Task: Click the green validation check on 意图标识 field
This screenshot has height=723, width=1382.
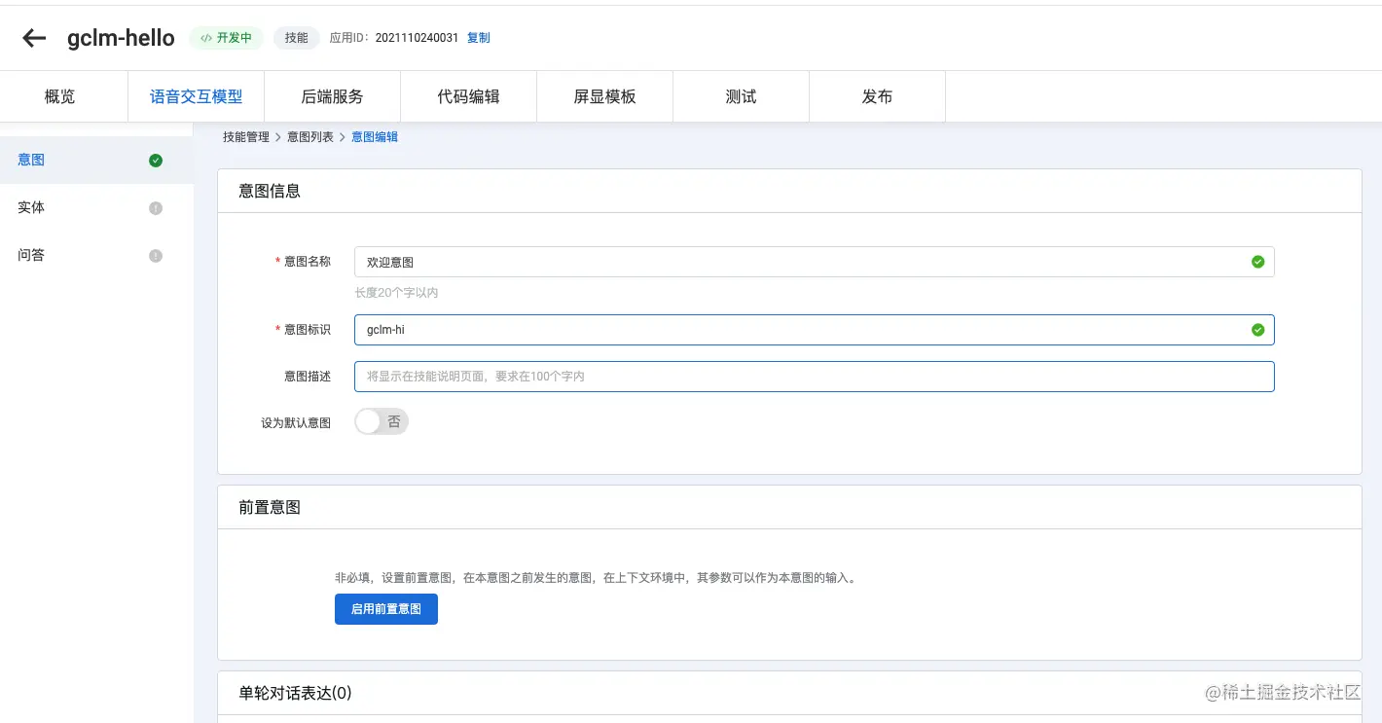Action: coord(1257,329)
